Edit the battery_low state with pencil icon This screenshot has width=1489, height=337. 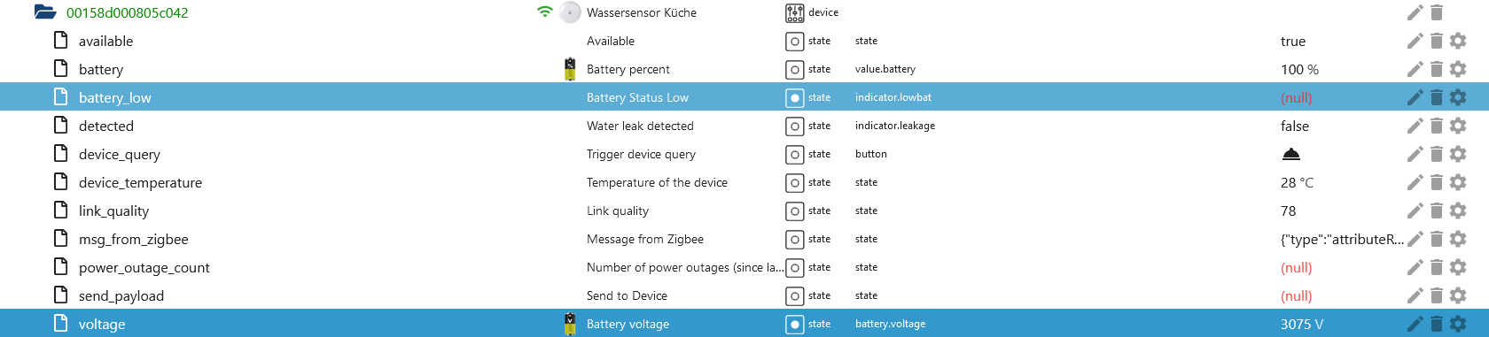[1415, 97]
